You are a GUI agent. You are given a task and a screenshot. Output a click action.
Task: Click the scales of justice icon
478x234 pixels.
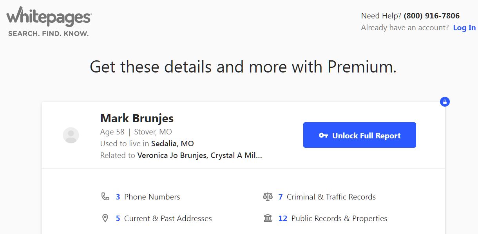[x=268, y=197]
